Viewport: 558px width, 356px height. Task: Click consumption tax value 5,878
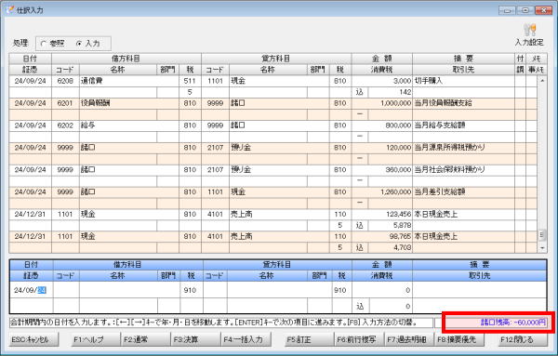[x=402, y=226]
